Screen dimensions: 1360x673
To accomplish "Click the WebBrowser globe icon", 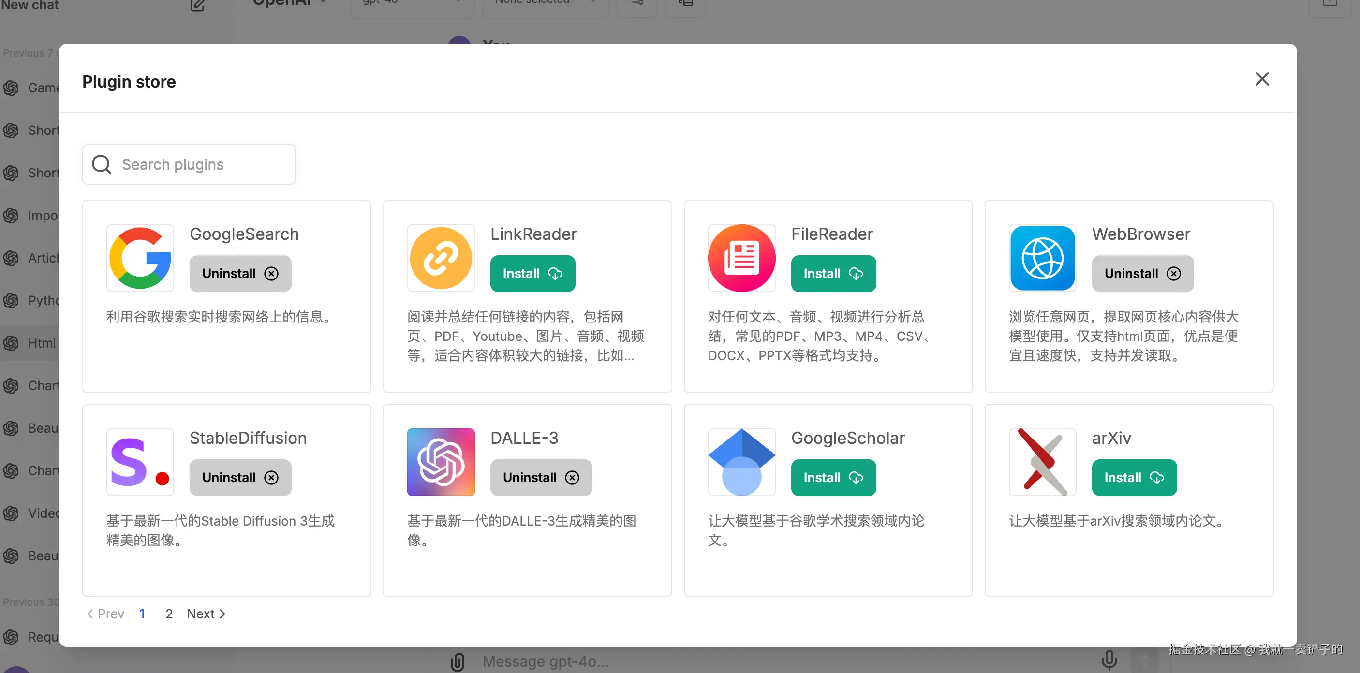I will 1042,258.
